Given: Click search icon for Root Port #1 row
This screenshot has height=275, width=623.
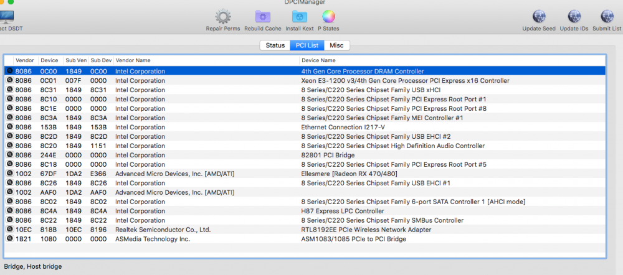Looking at the screenshot, I should [9, 99].
